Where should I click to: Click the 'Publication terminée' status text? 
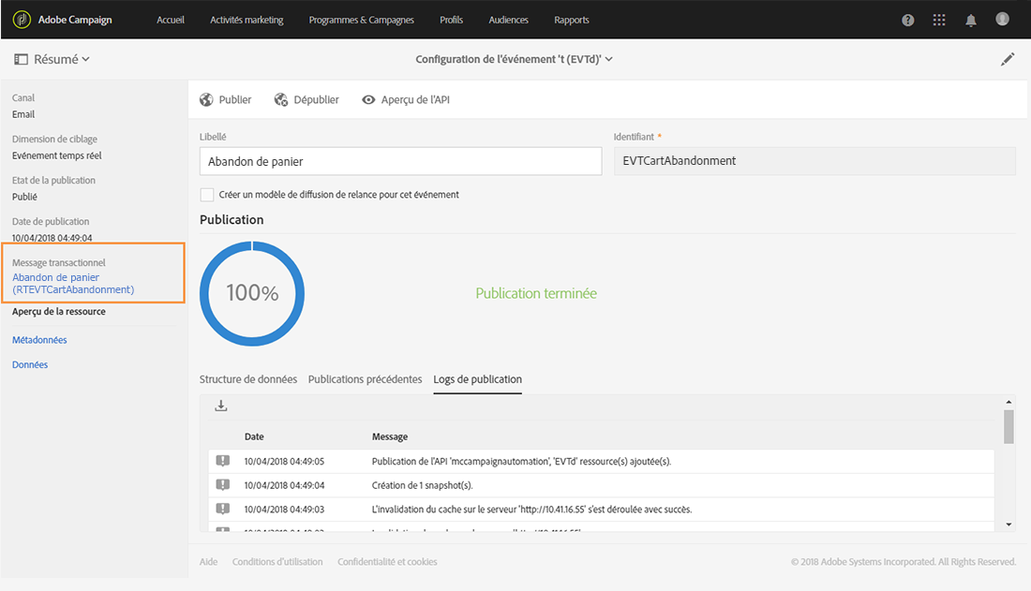536,293
